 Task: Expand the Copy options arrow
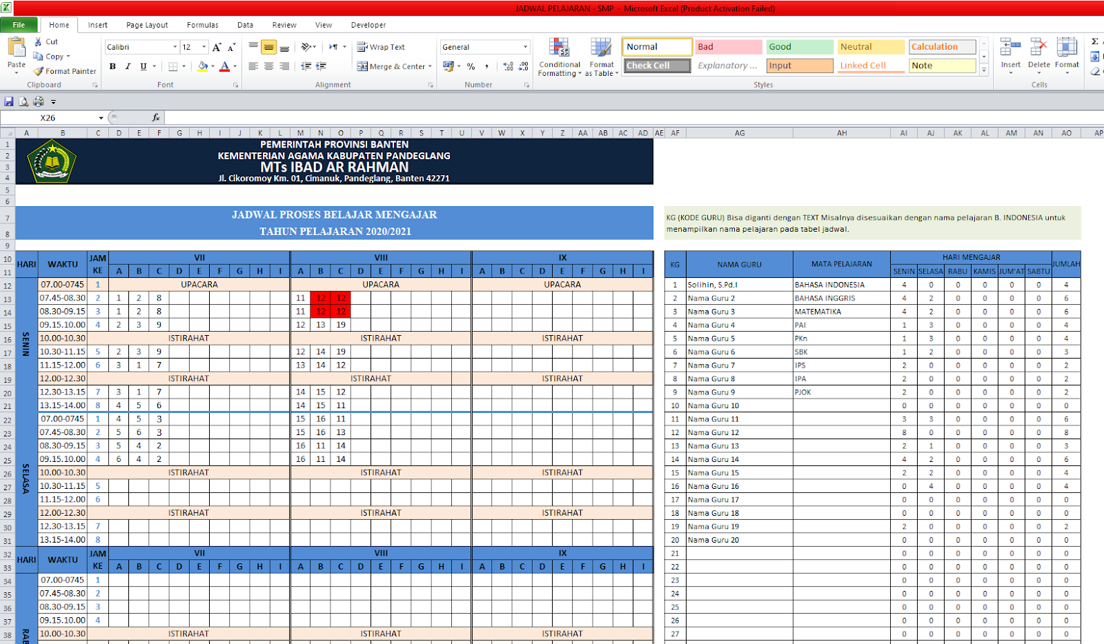coord(68,57)
